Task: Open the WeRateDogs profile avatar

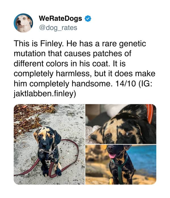Action: click(23, 23)
